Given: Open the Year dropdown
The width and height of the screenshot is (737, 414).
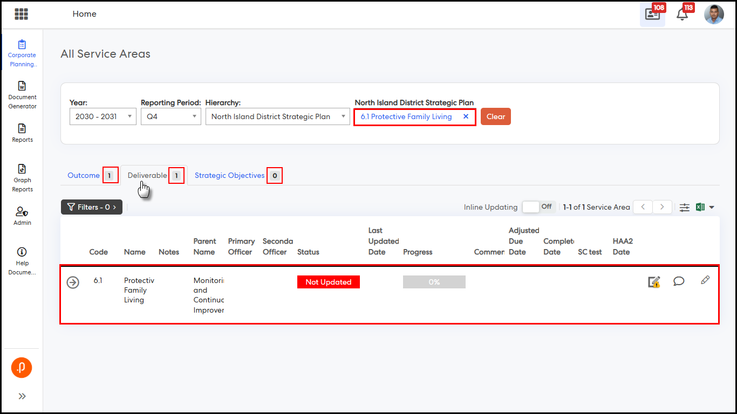Looking at the screenshot, I should (x=103, y=116).
